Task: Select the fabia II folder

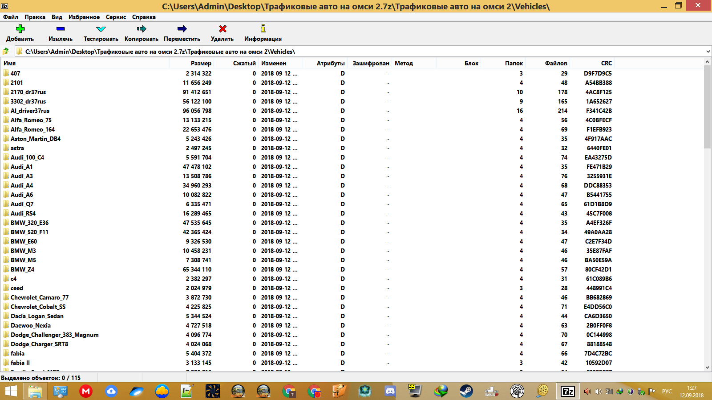Action: (x=20, y=363)
